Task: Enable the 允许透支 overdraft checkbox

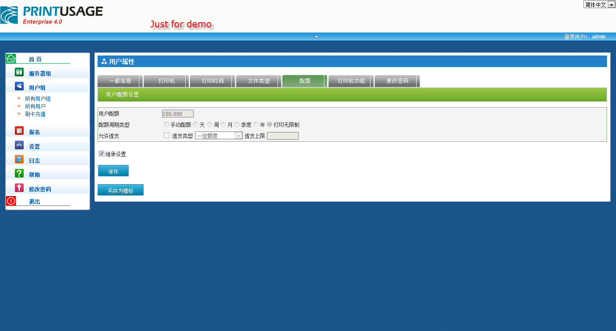Action: coord(167,135)
